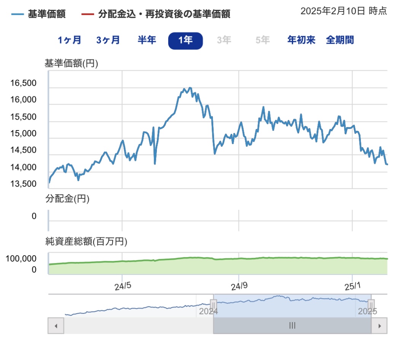Select the 1ヶ月 period tab
The width and height of the screenshot is (402, 351).
click(69, 40)
